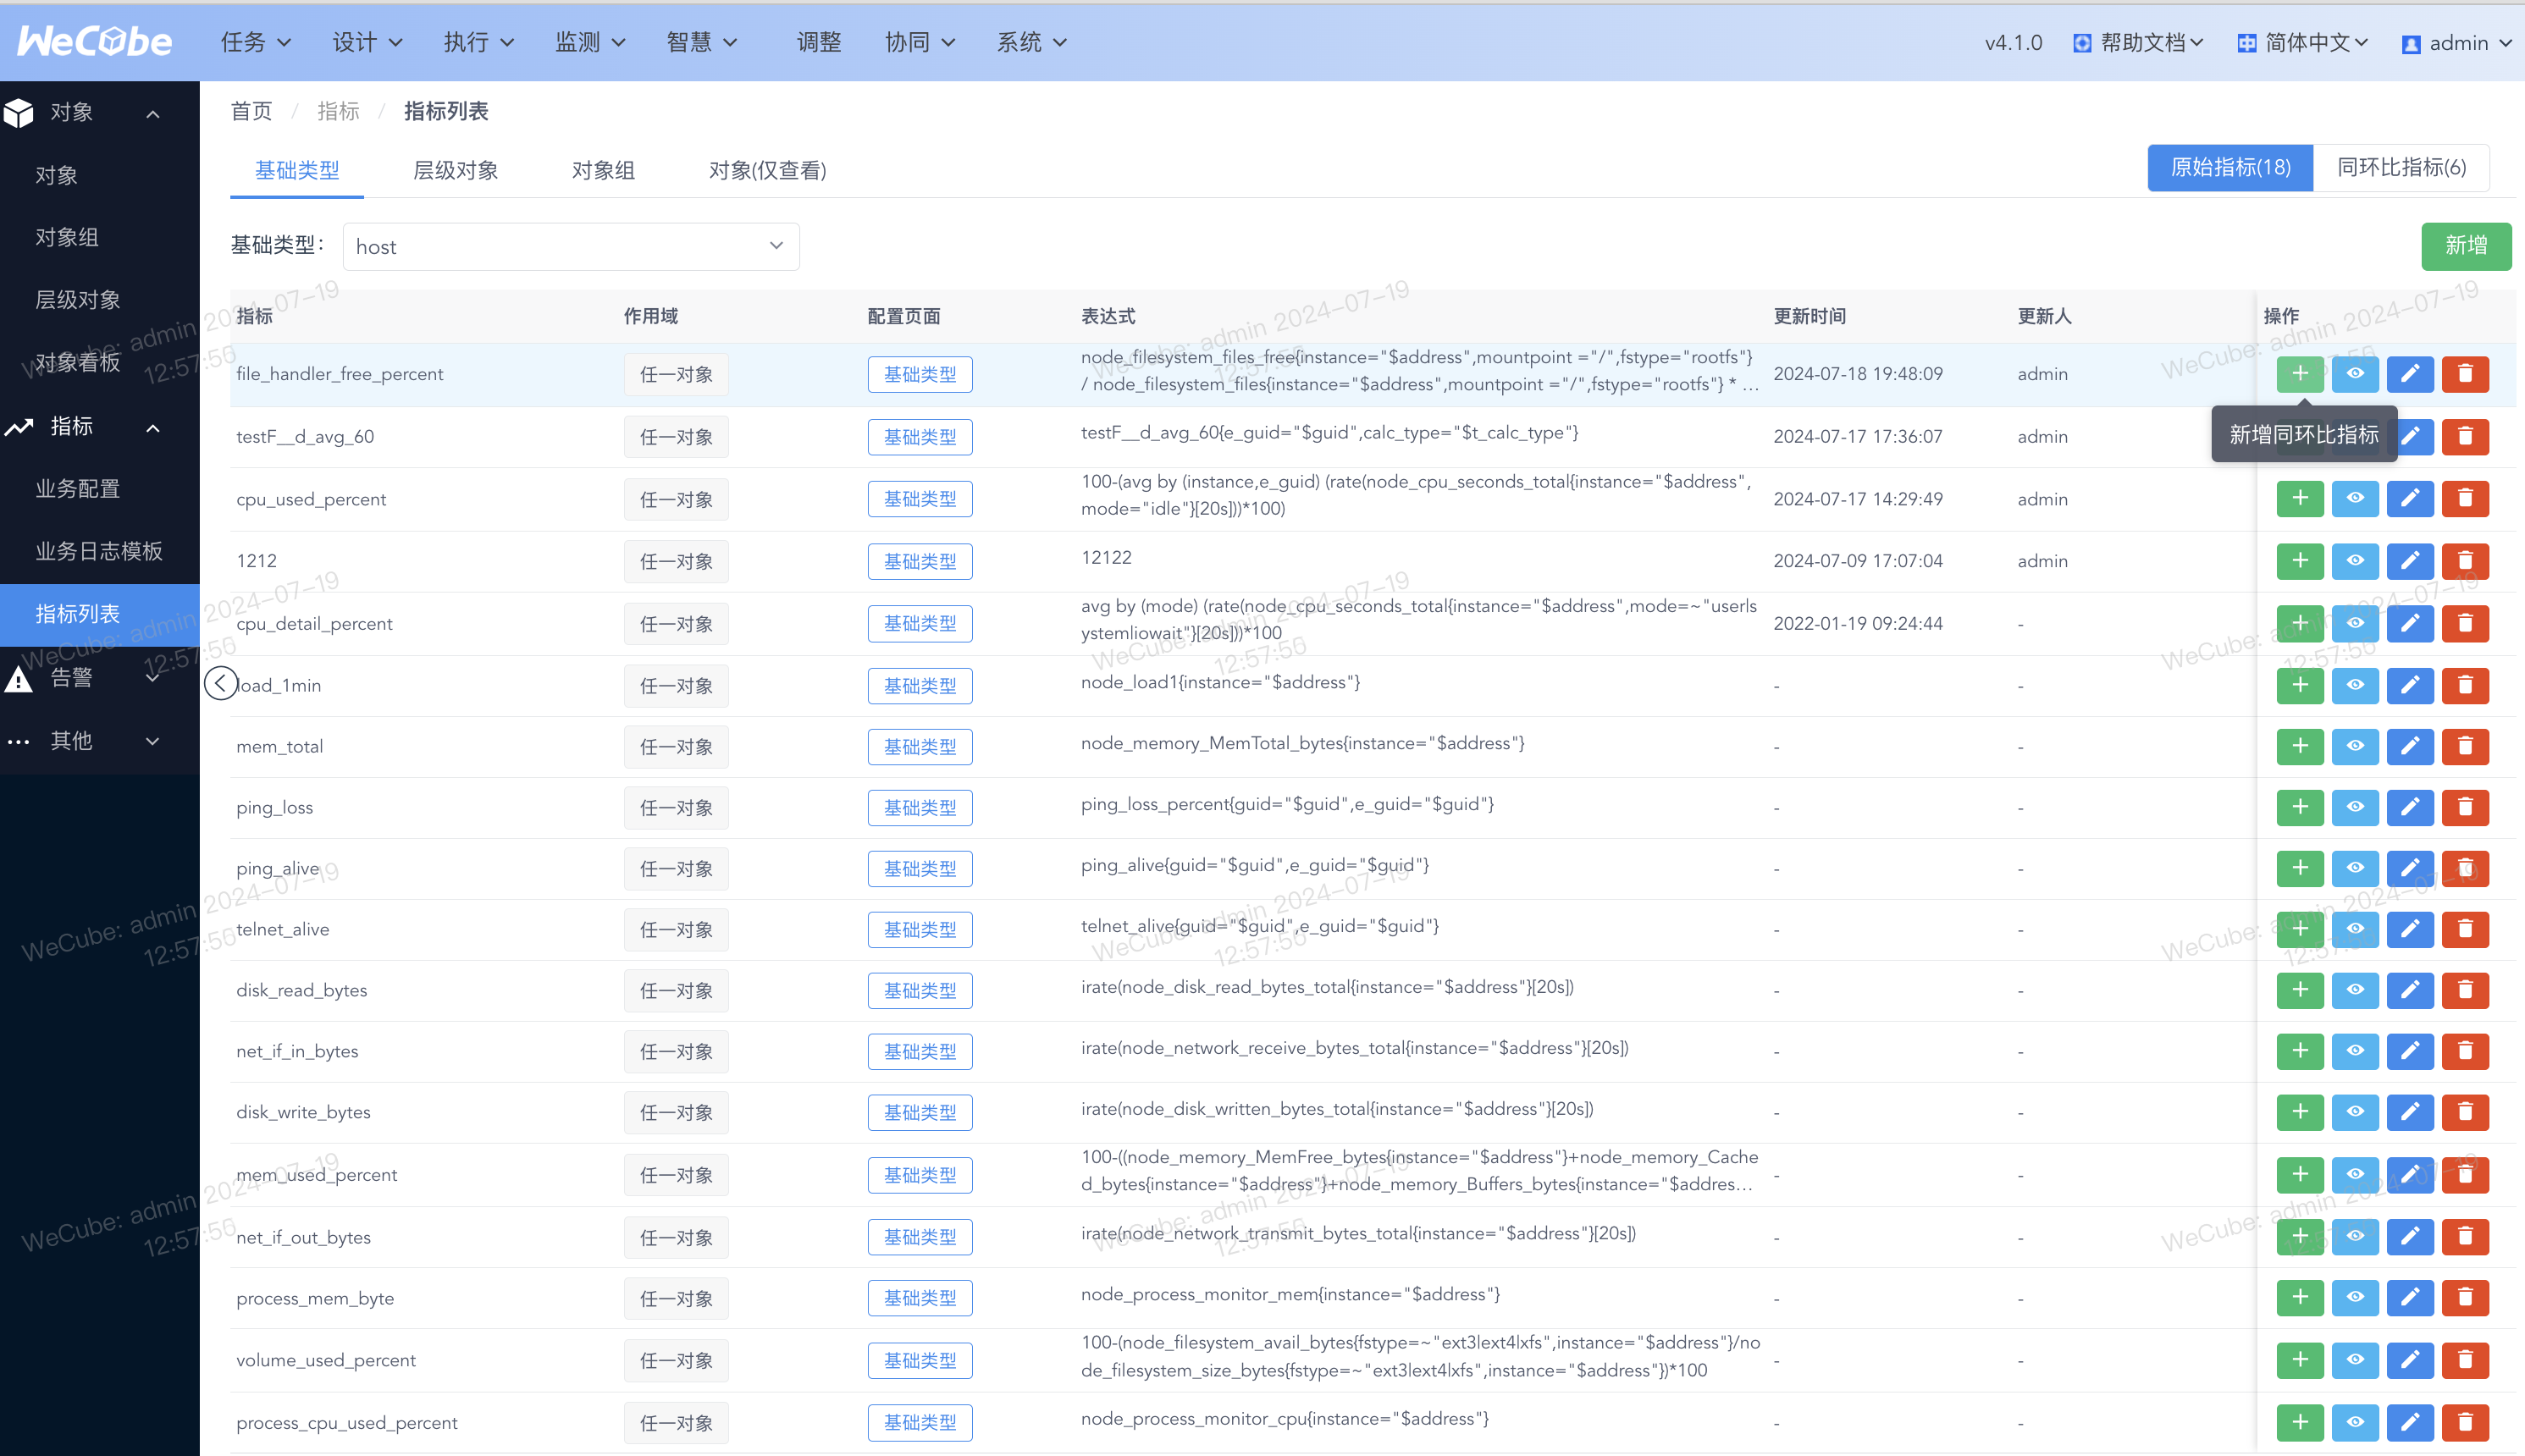This screenshot has height=1456, width=2525.
Task: Open the 帮助文档 help link
Action: click(x=2139, y=42)
